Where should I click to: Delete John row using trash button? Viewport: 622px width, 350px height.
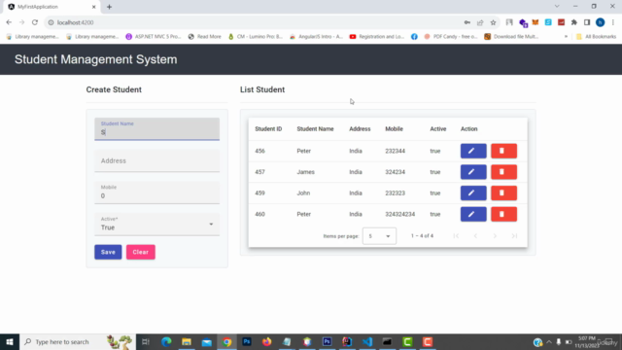pos(503,192)
